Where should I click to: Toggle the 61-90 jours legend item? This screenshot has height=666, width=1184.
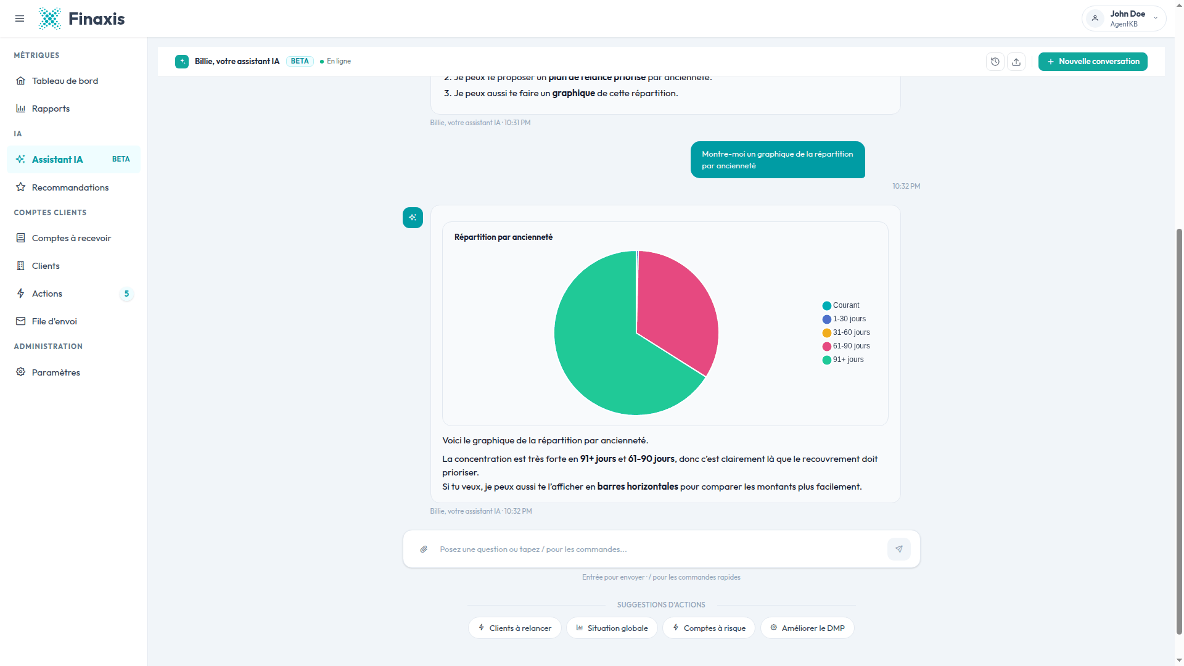(846, 346)
